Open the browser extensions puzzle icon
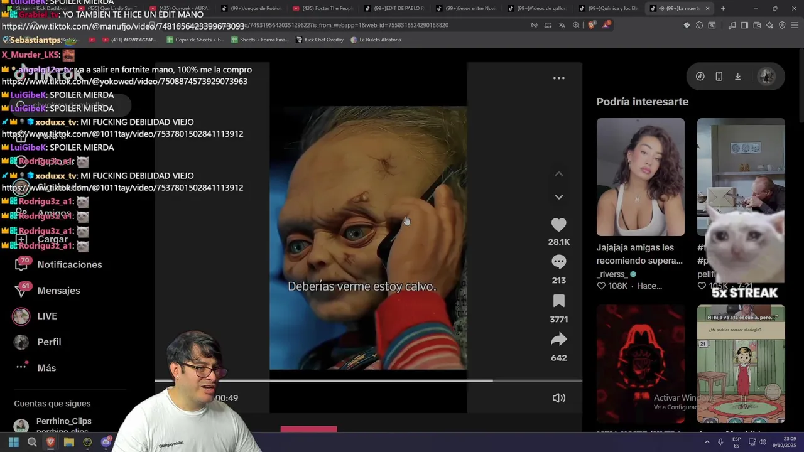The height and width of the screenshot is (452, 804). click(699, 25)
